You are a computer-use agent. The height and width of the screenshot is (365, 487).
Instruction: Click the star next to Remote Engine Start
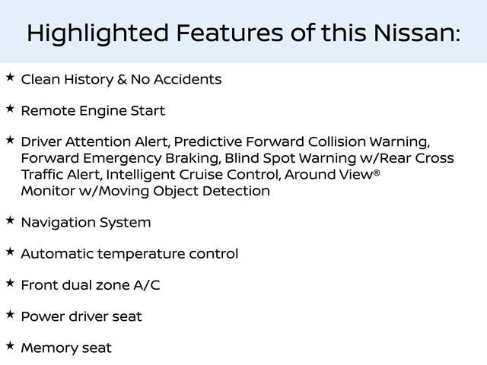(9, 109)
